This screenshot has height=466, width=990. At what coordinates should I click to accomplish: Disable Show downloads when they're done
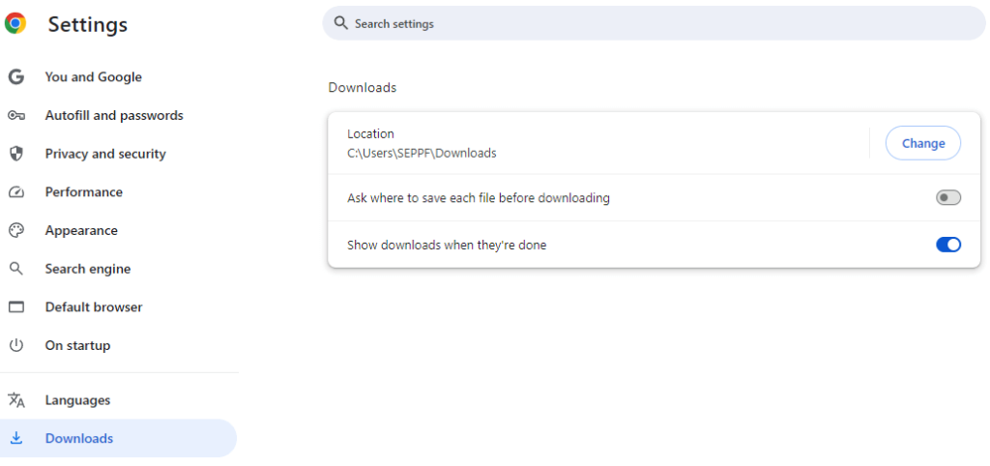pyautogui.click(x=947, y=245)
